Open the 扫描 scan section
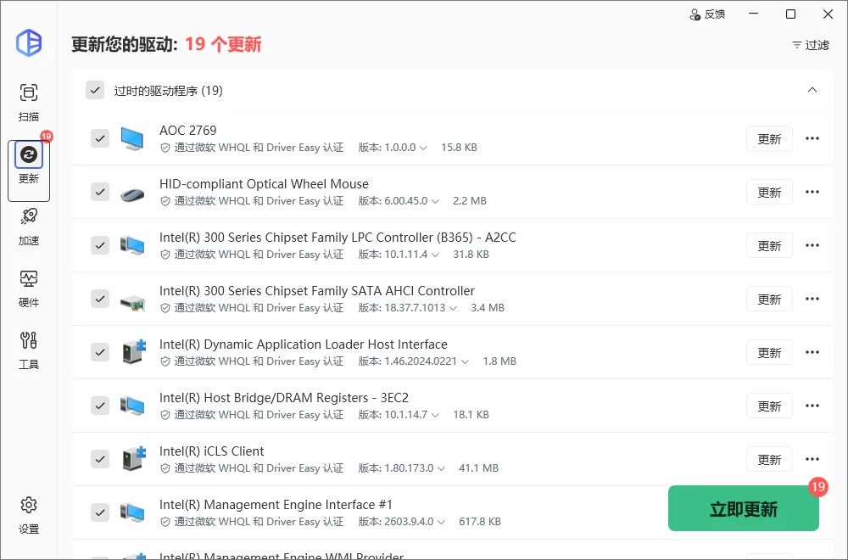The width and height of the screenshot is (848, 560). pyautogui.click(x=29, y=102)
